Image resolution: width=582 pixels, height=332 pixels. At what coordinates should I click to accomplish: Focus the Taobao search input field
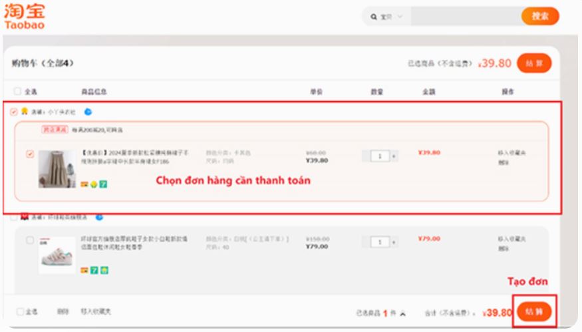[466, 17]
